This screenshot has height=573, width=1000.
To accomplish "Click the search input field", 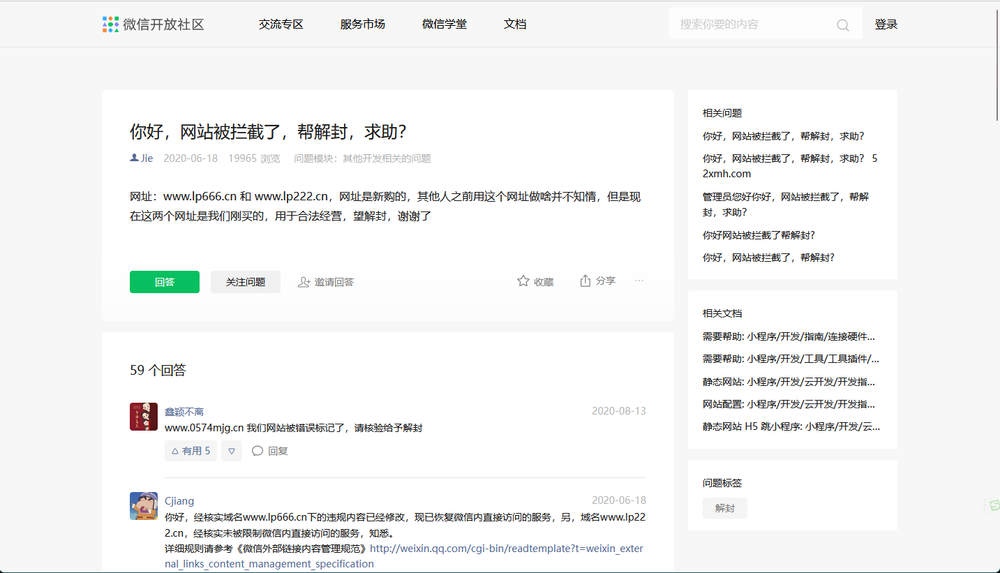I will point(754,24).
